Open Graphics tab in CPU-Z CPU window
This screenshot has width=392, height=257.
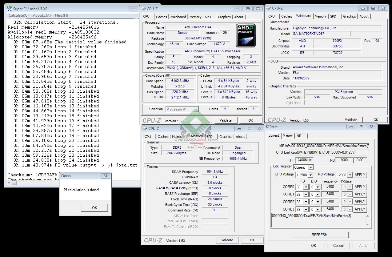pos(224,17)
